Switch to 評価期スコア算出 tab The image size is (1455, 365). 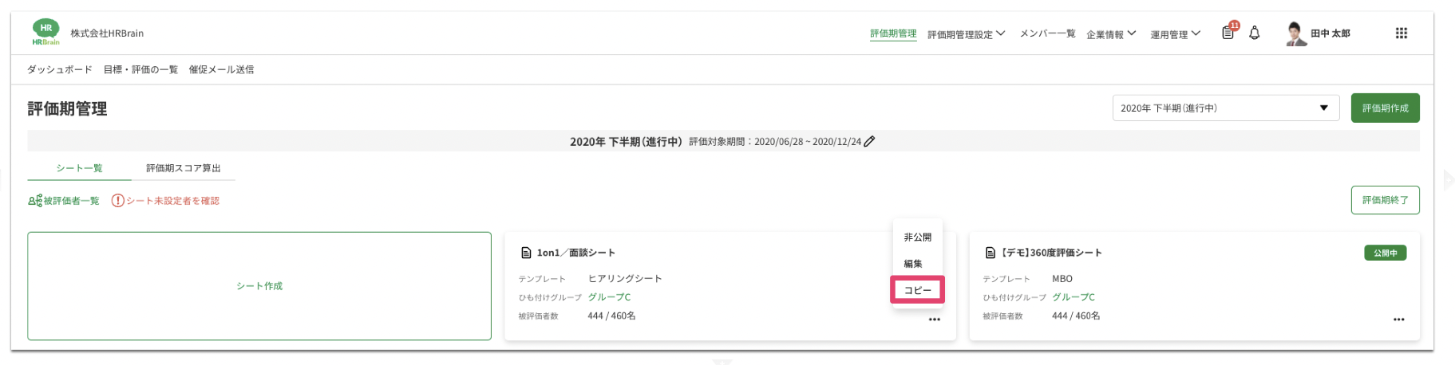(x=183, y=168)
